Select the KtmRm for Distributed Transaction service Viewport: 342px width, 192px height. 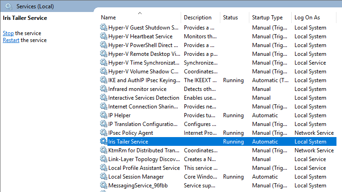pos(143,150)
